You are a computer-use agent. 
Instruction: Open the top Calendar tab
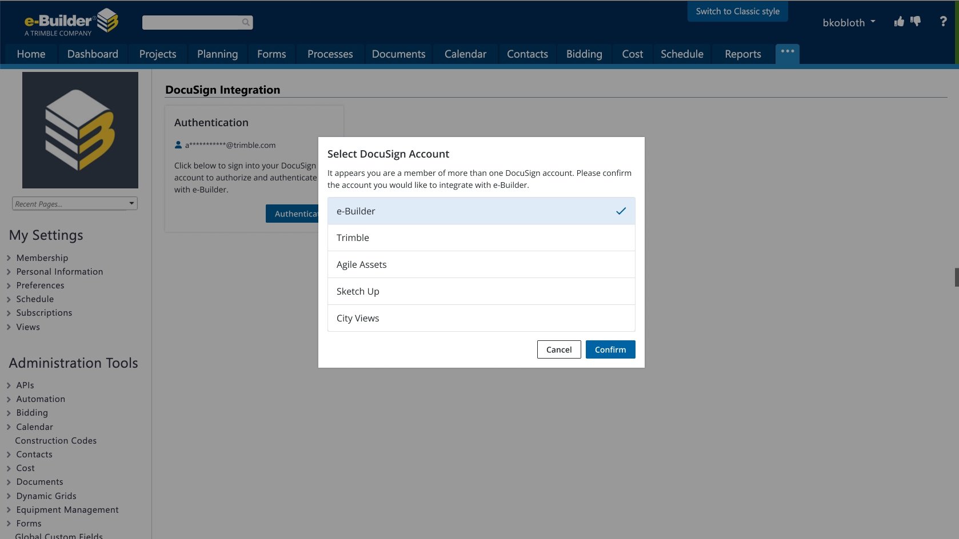coord(465,54)
